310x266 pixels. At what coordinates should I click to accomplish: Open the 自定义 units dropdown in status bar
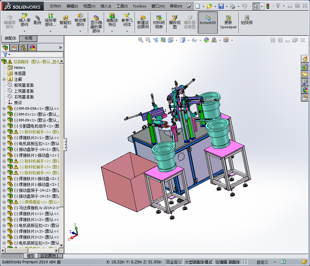266,262
